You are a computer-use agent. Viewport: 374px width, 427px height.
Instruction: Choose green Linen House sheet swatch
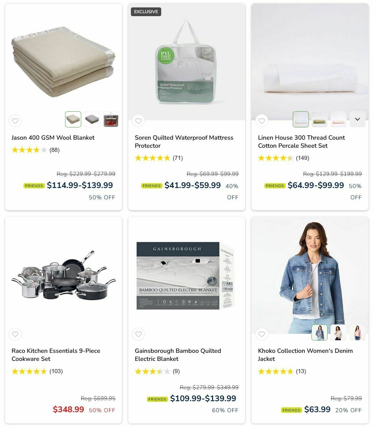point(320,119)
